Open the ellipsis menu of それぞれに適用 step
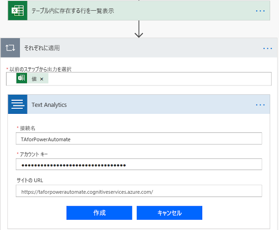Image resolution: width=279 pixels, height=230 pixels. tap(268, 48)
